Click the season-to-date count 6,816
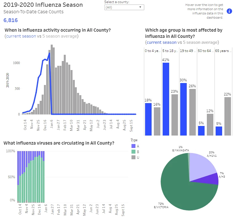This screenshot has height=218, width=240. pos(10,20)
